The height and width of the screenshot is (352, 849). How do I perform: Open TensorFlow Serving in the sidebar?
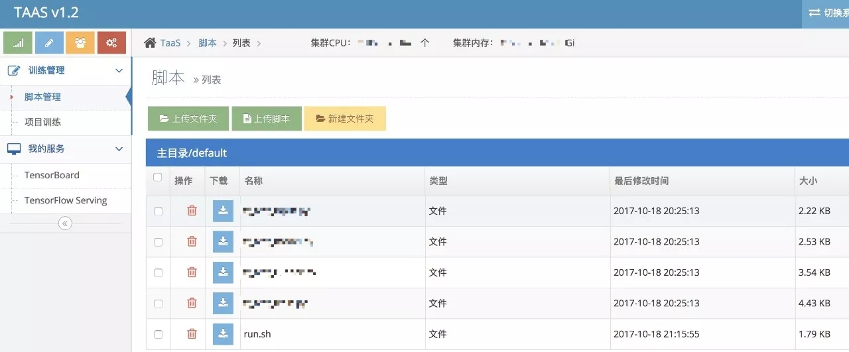tap(66, 200)
